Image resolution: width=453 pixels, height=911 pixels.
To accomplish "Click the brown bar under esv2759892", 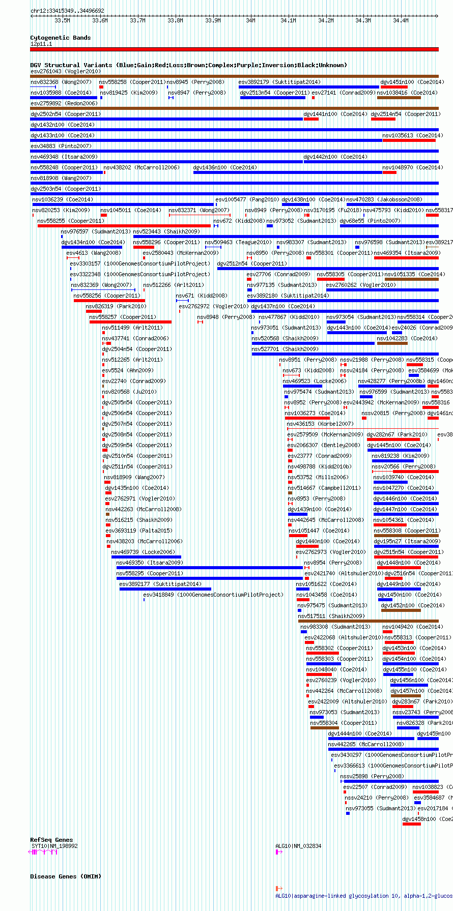I will pyautogui.click(x=234, y=108).
